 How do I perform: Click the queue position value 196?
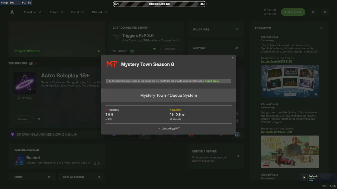click(x=109, y=115)
